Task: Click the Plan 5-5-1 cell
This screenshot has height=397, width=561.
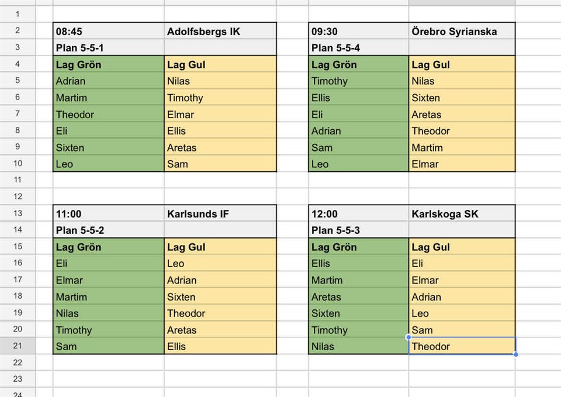Action: (x=108, y=48)
